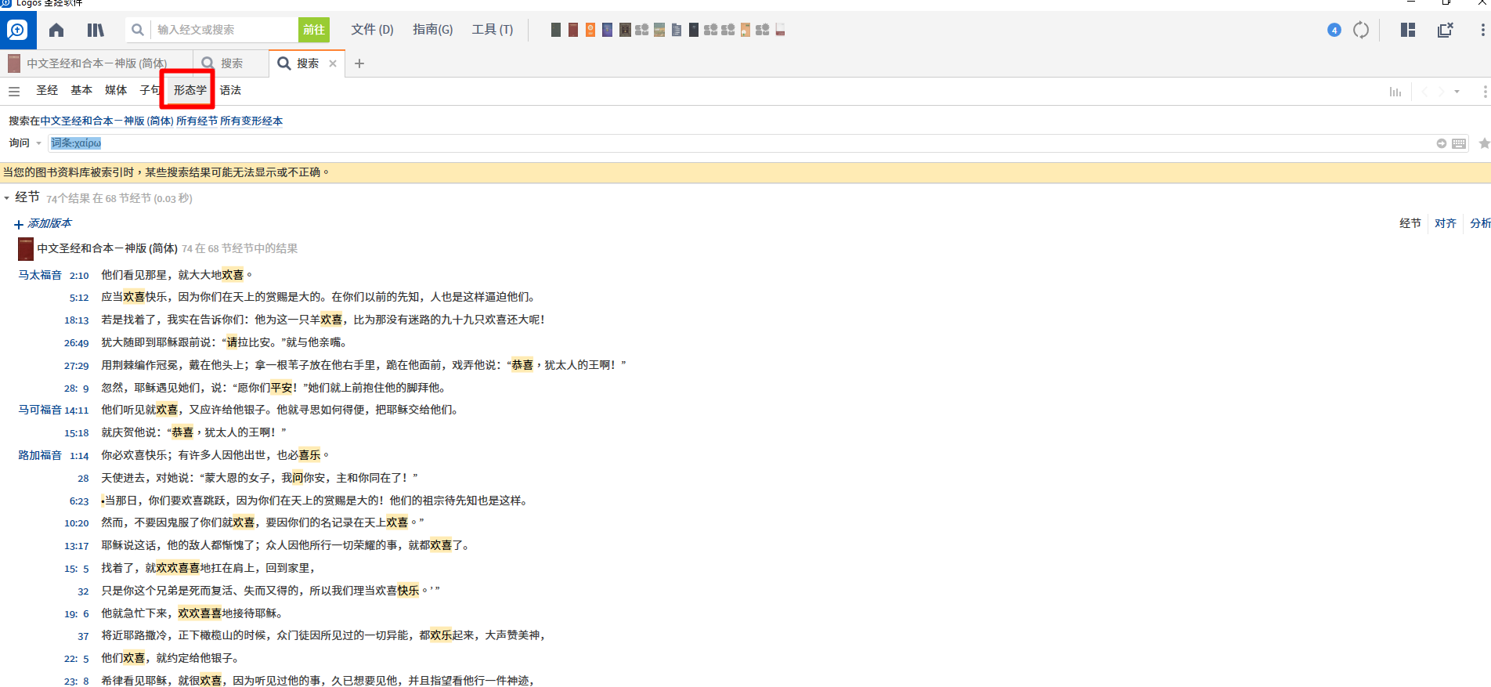Switch to the 对齐 results view
The image size is (1491, 687).
(x=1445, y=223)
